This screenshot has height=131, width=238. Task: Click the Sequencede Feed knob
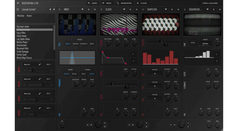208,86
